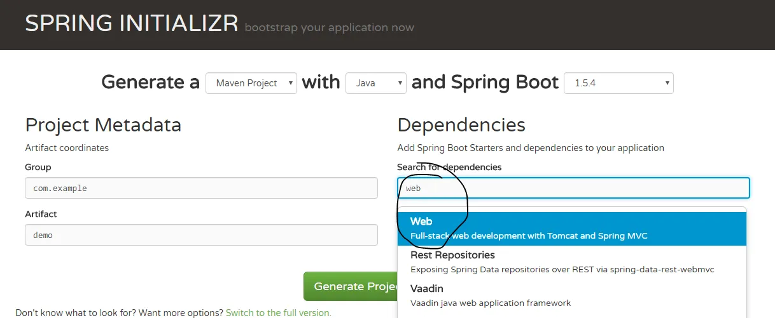Click the Project Metadata heading
775x318 pixels.
103,124
